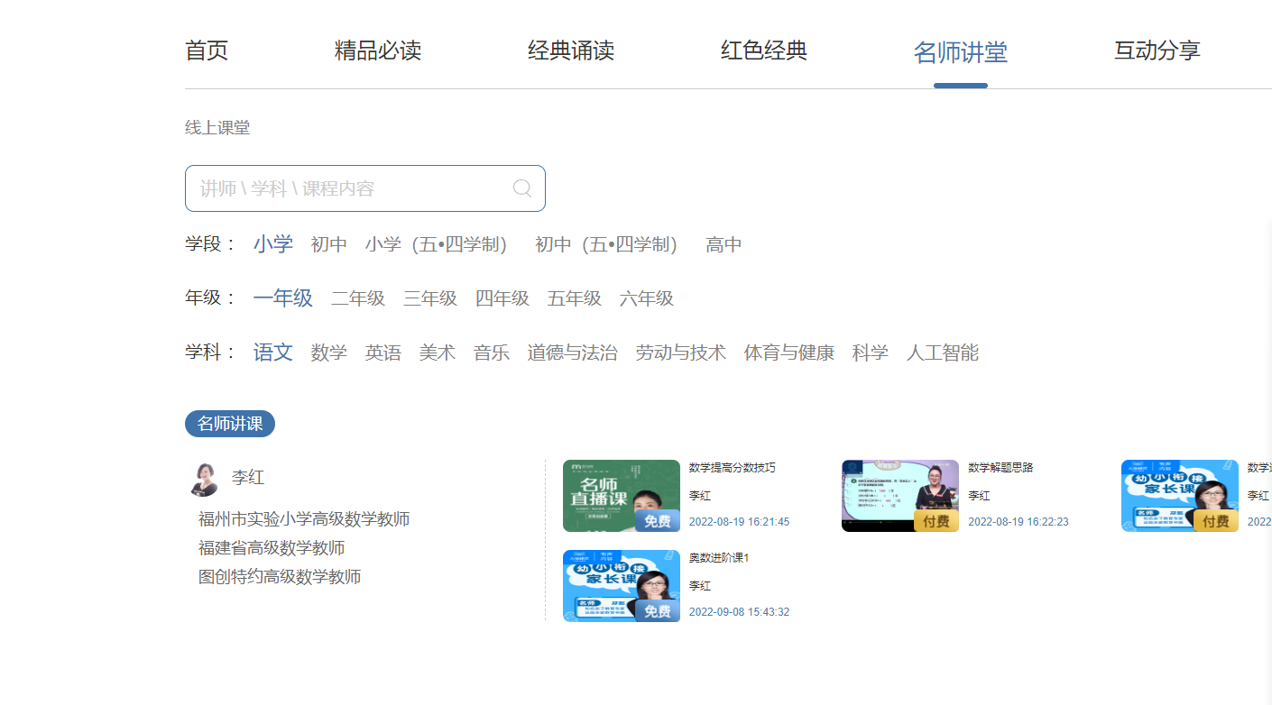Pick the 五年级 grade filter
Viewport: 1272px width, 705px height.
pos(575,298)
